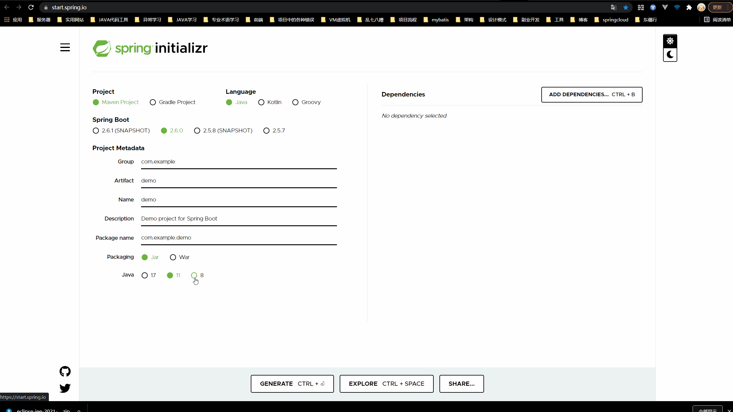733x412 pixels.
Task: Click the SHARE... button
Action: click(x=461, y=384)
